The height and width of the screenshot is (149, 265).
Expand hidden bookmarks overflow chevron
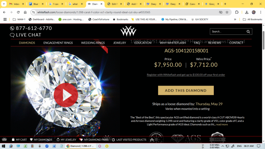[x=235, y=19]
